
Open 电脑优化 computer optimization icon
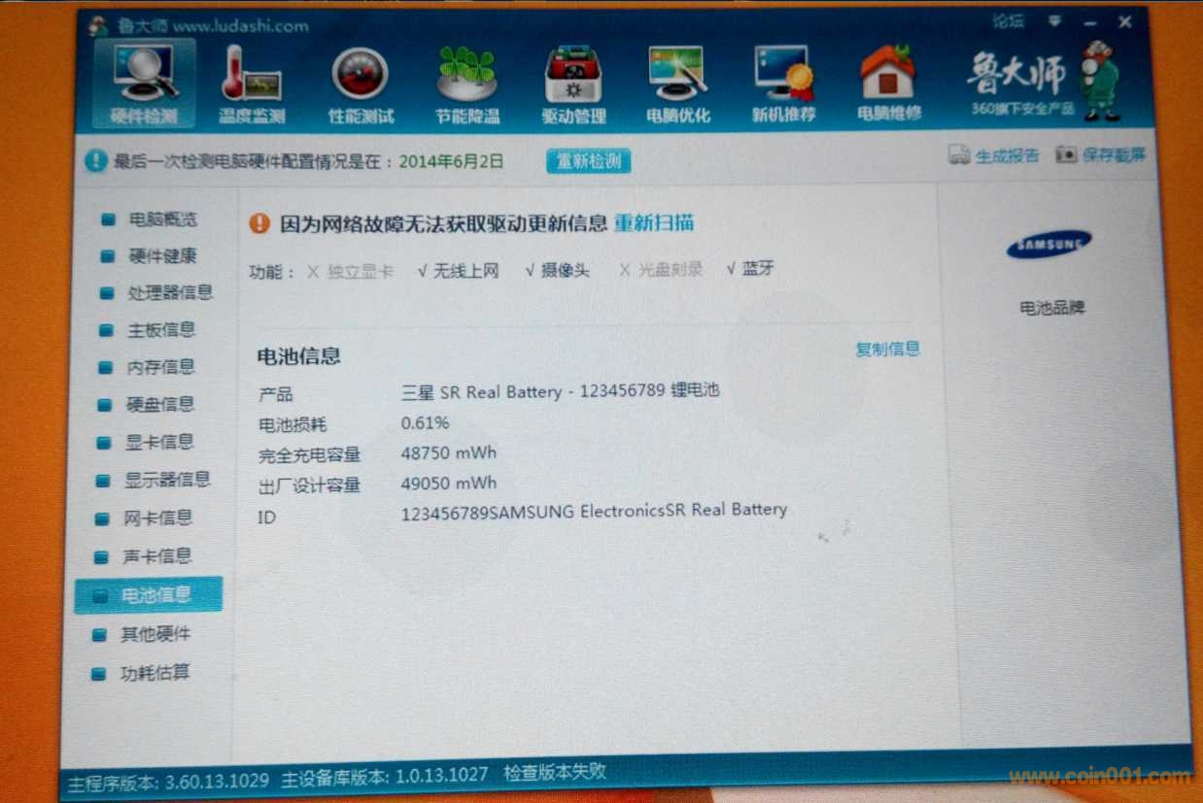point(677,85)
